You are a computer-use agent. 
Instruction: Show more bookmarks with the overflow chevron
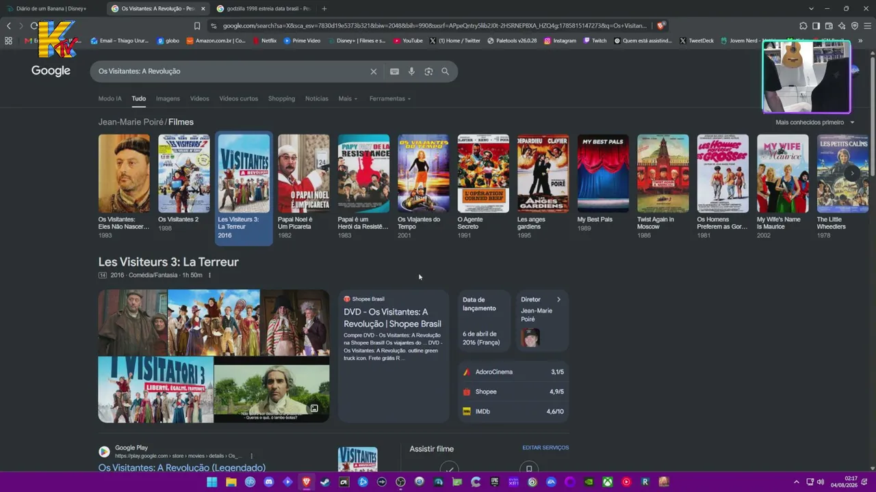coord(860,41)
